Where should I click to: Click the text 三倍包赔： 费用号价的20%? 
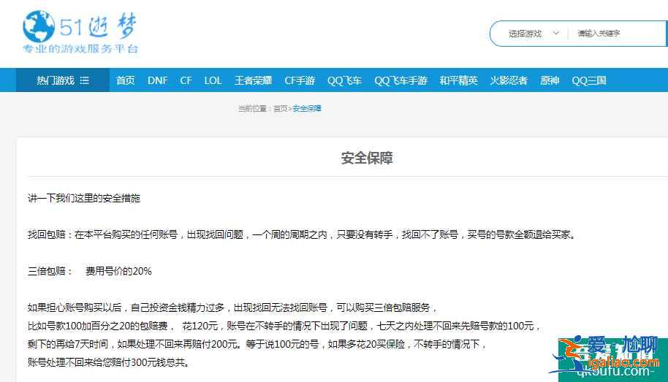click(x=90, y=271)
